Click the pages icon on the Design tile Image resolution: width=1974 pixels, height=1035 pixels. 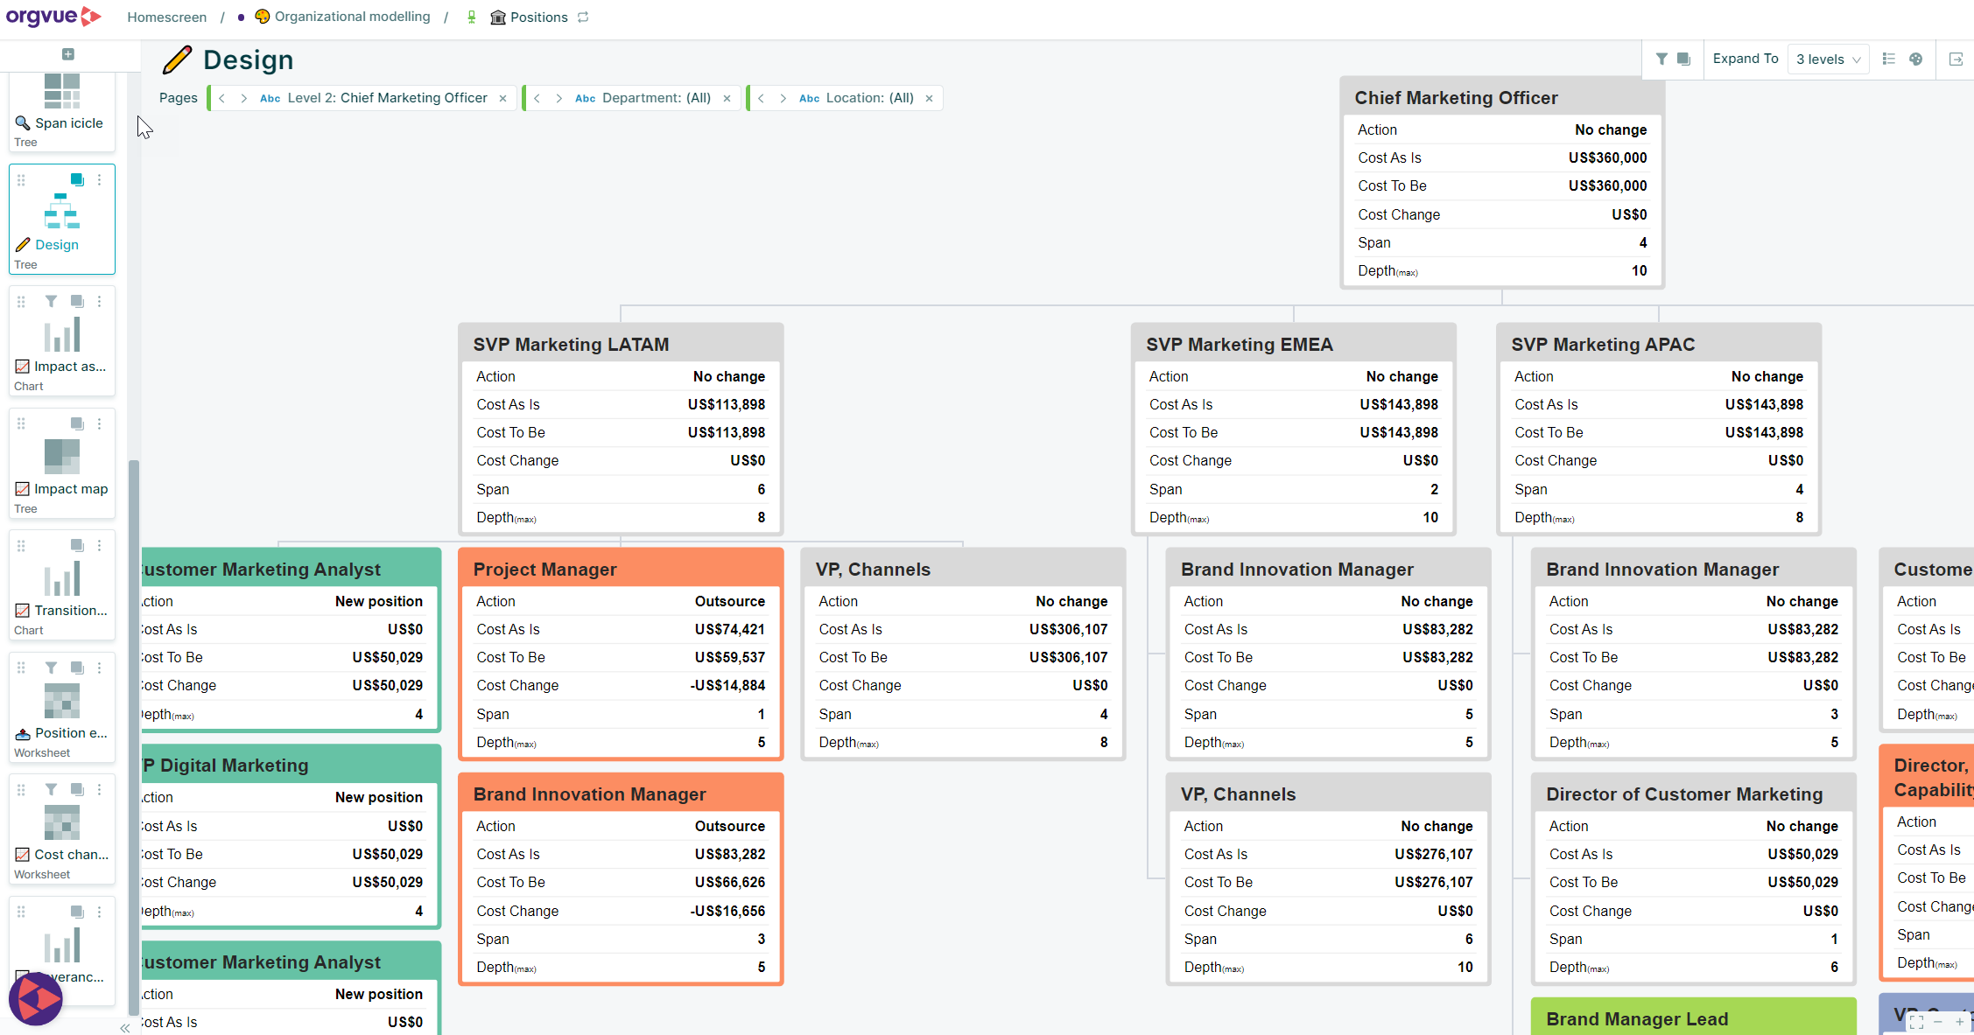pyautogui.click(x=77, y=179)
